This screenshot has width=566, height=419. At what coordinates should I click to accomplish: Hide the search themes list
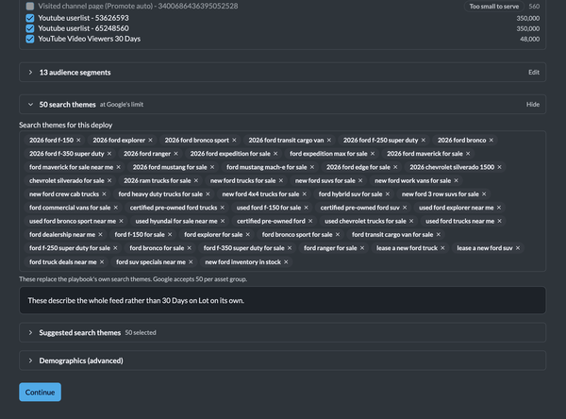pos(533,105)
